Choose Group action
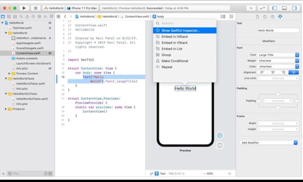This screenshot has height=182, width=303. pos(185,55)
